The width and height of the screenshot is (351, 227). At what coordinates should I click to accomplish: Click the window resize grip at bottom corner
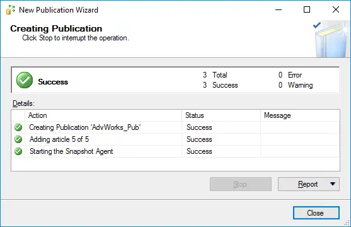(x=347, y=223)
